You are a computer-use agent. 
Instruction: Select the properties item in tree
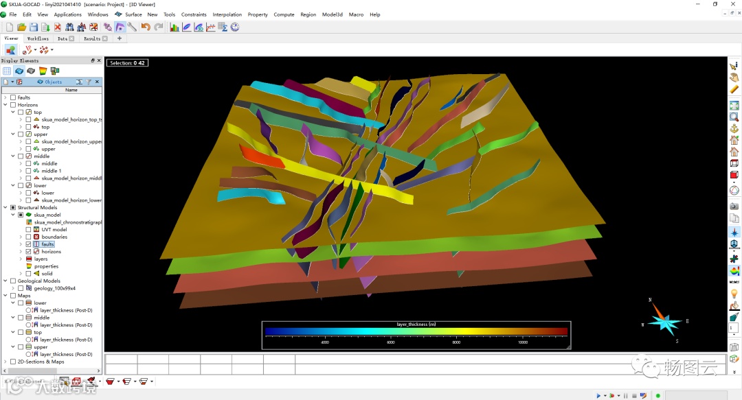point(47,266)
